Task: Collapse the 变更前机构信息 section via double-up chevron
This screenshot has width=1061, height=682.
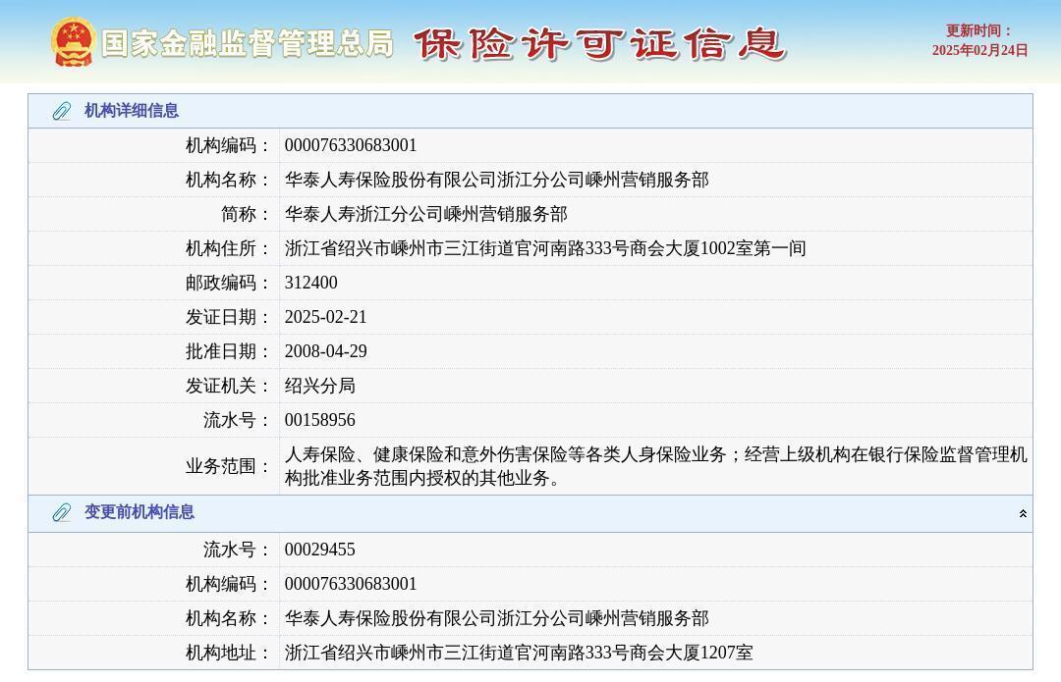Action: [x=1022, y=512]
